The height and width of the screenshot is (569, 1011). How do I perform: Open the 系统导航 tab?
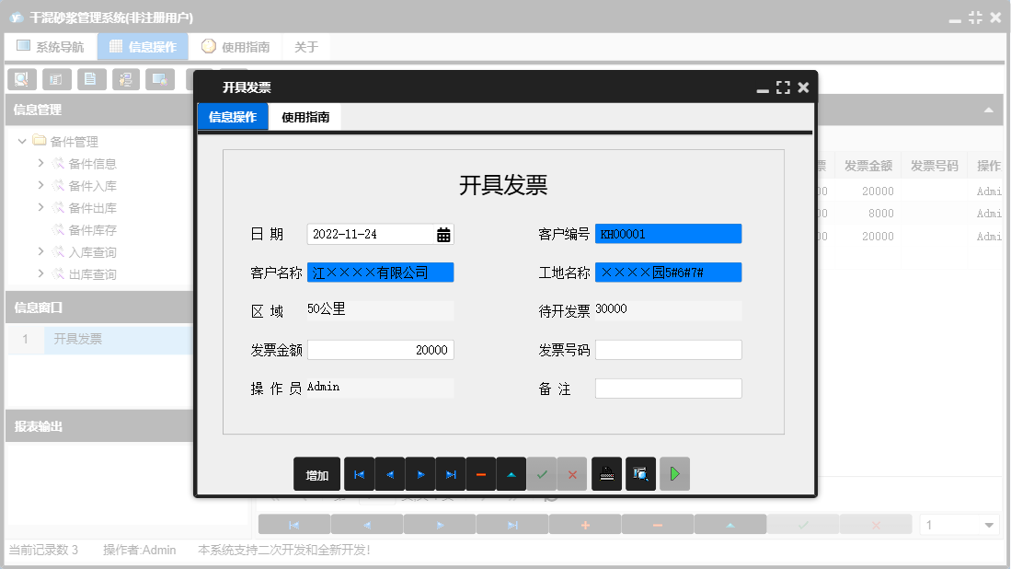(x=51, y=46)
